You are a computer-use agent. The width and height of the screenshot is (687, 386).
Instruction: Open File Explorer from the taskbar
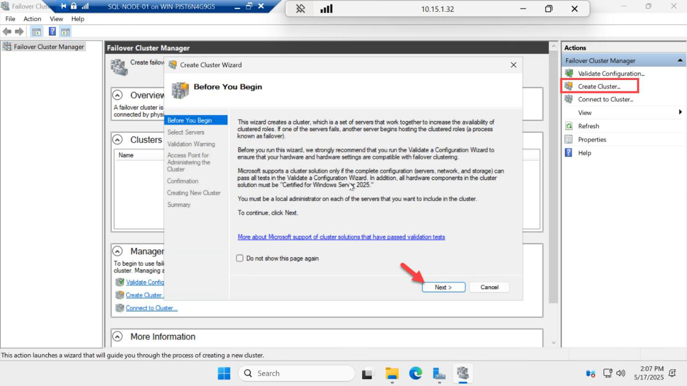coord(392,373)
